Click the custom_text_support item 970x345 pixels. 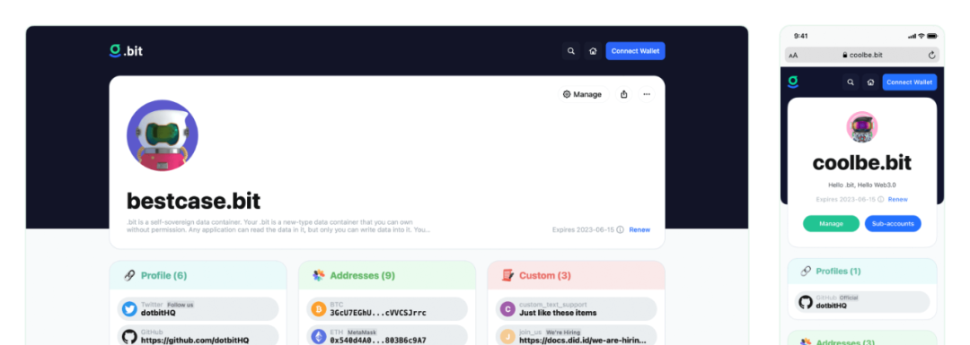point(577,308)
